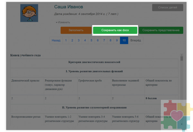The image size is (193, 132).
Task: Go to the next page with Вперёд
Action: click(136, 41)
